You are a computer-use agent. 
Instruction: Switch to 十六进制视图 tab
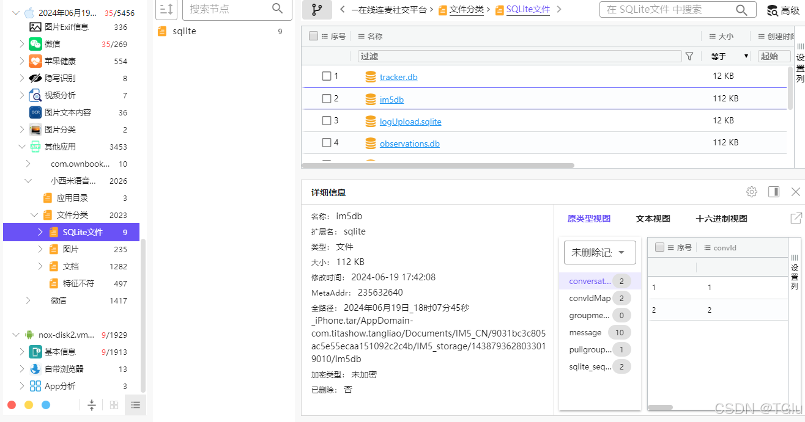[722, 219]
